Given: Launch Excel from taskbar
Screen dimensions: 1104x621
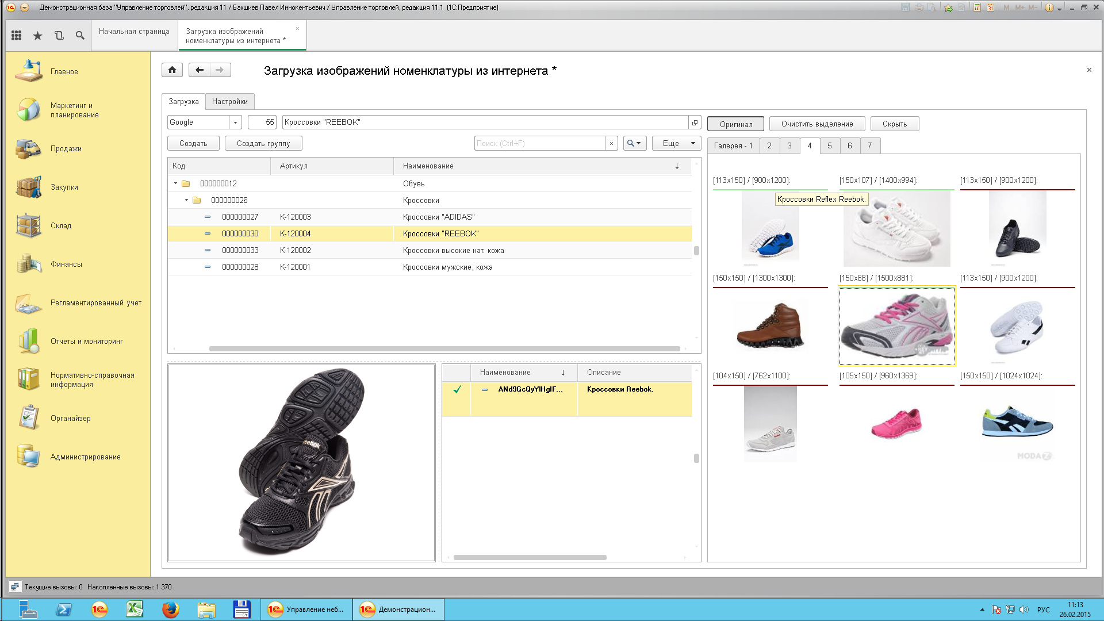Looking at the screenshot, I should pos(135,609).
